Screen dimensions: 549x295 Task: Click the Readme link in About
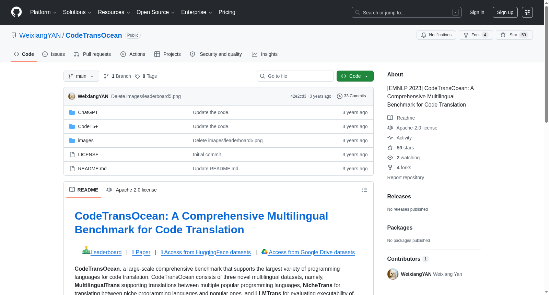click(x=401, y=118)
